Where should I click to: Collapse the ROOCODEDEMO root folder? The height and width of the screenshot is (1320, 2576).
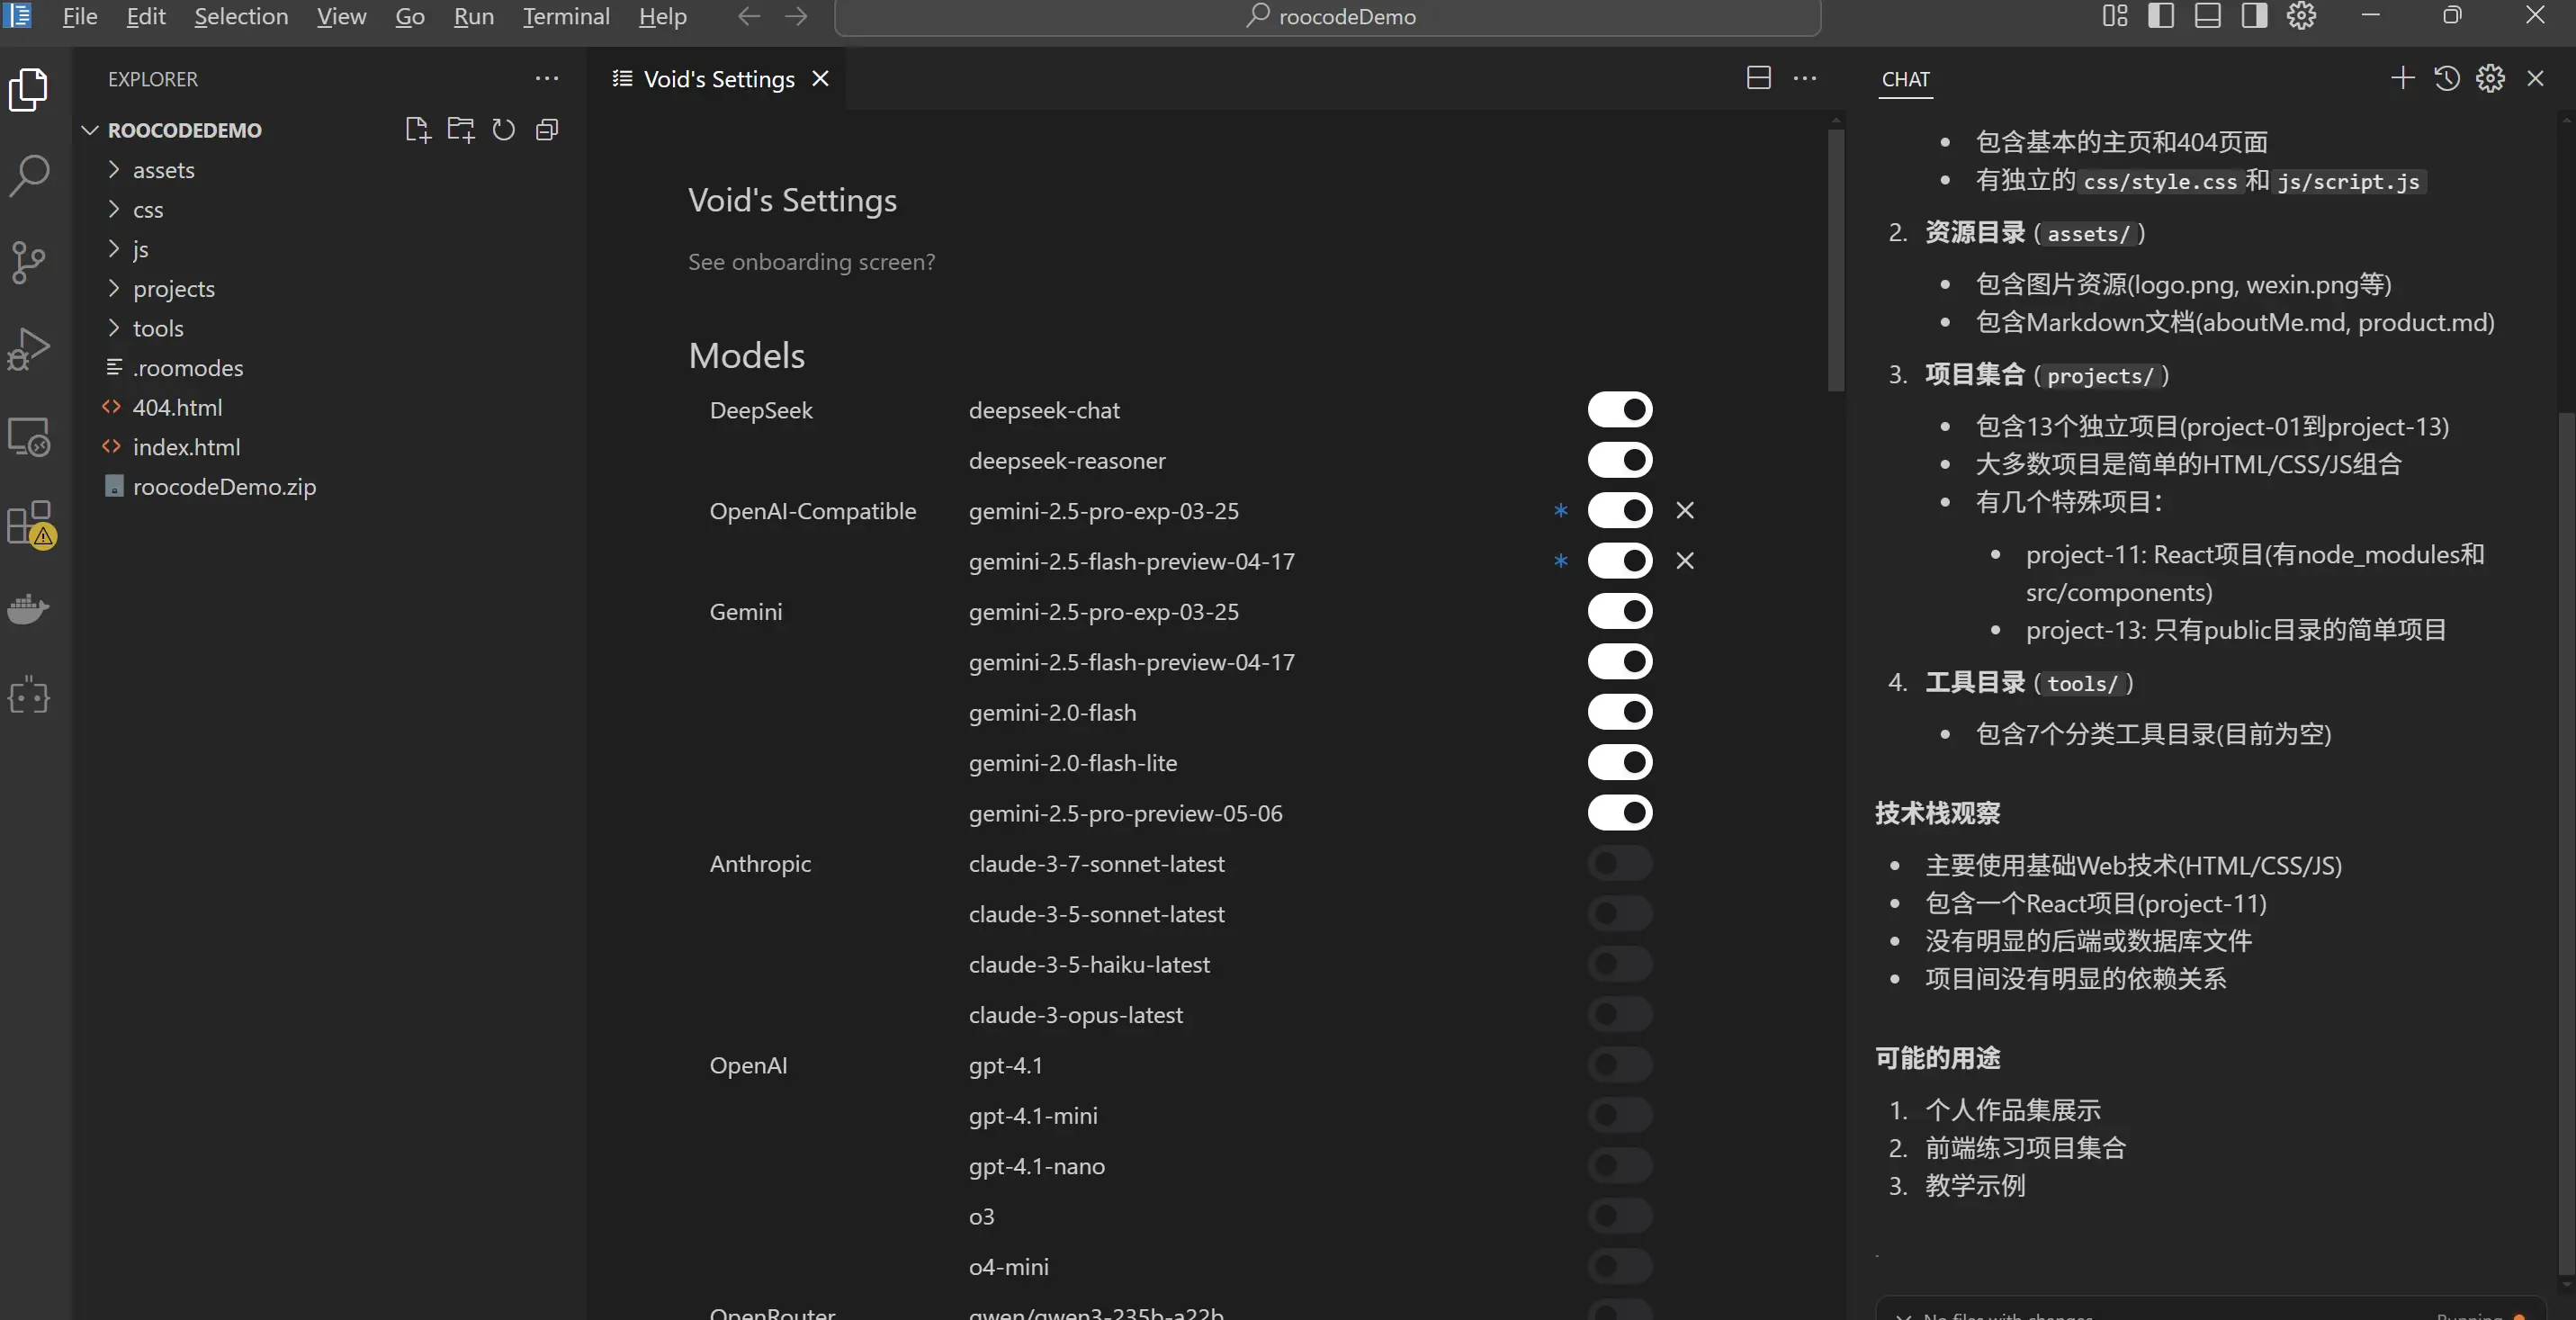point(90,130)
